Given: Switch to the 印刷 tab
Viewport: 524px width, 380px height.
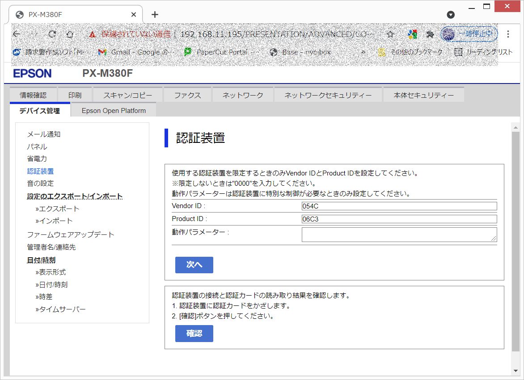Looking at the screenshot, I should point(75,95).
